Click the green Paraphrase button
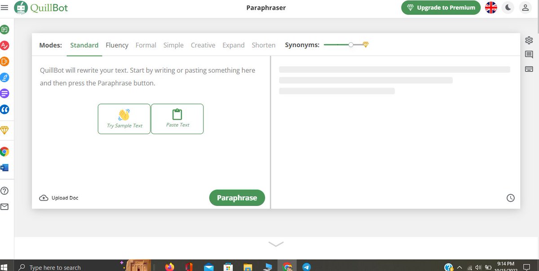Screen dimensions: 539x271 point(237,198)
